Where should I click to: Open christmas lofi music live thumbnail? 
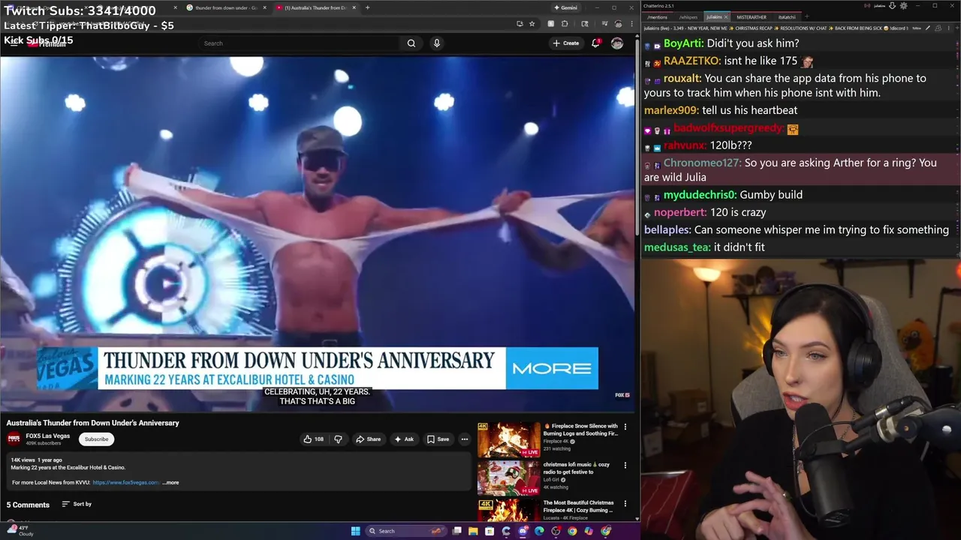(508, 478)
